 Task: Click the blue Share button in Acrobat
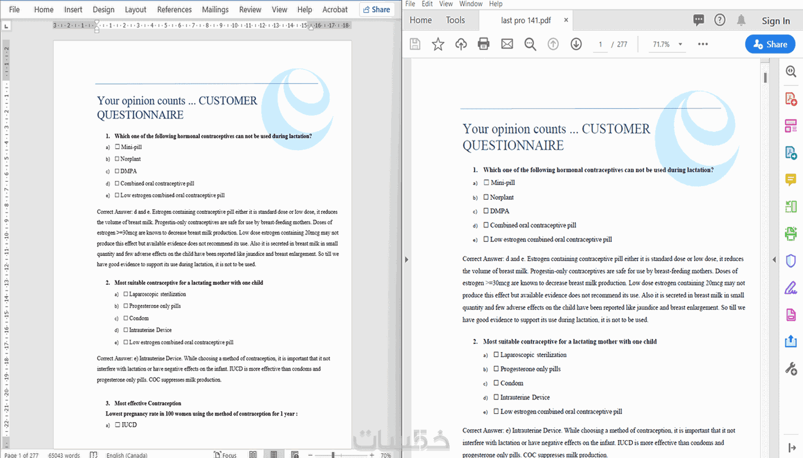pyautogui.click(x=770, y=44)
